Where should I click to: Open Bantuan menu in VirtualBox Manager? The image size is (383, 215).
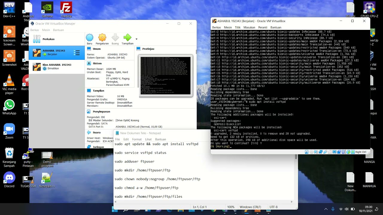(x=58, y=30)
